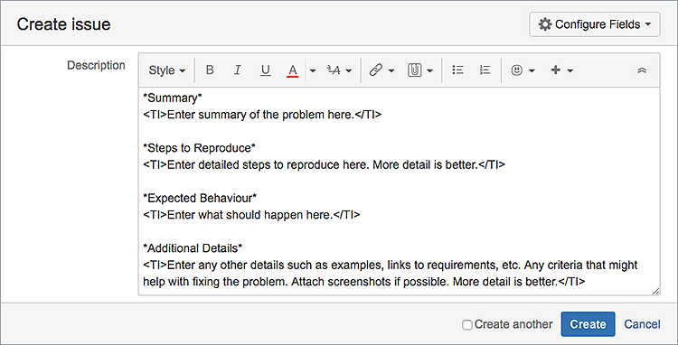Click the text area resize grip corner

pos(655,291)
